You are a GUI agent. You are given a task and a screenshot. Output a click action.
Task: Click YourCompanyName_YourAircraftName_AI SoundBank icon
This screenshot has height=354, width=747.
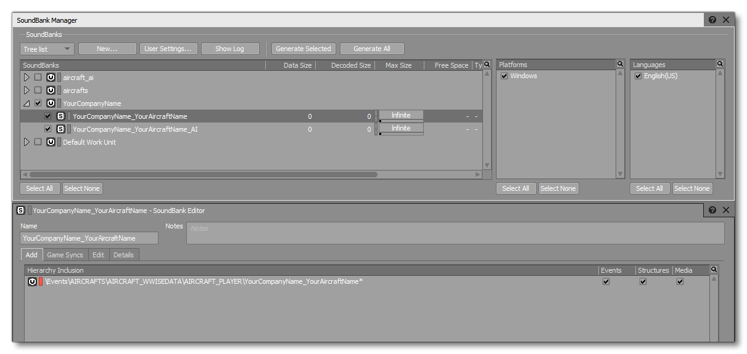(x=60, y=129)
